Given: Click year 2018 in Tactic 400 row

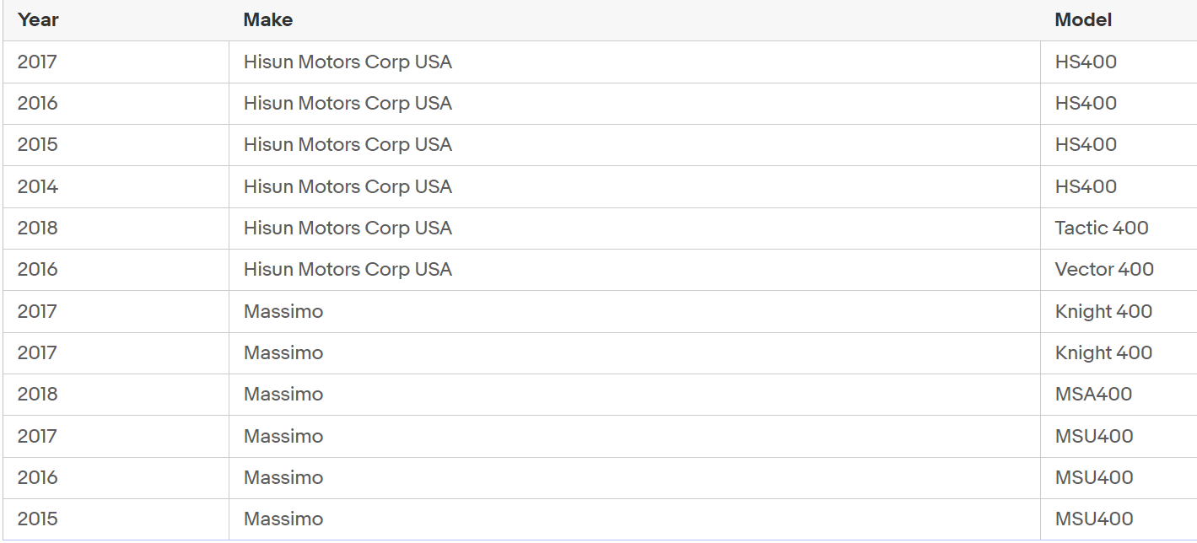Looking at the screenshot, I should click(x=38, y=228).
